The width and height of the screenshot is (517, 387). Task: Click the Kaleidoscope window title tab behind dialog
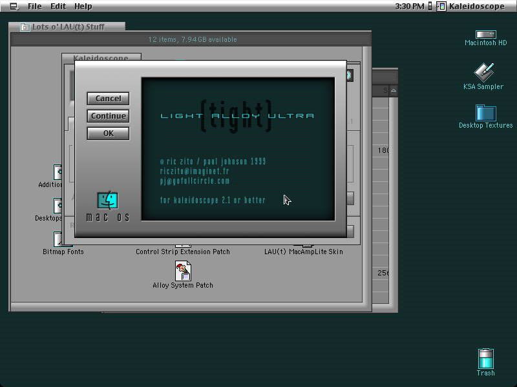pyautogui.click(x=101, y=57)
